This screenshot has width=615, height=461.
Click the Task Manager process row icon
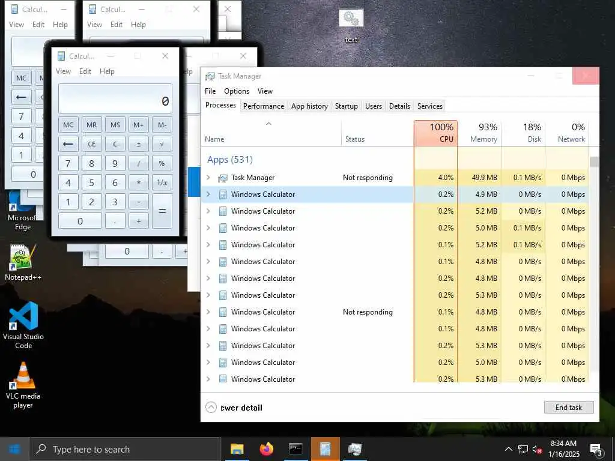click(222, 178)
